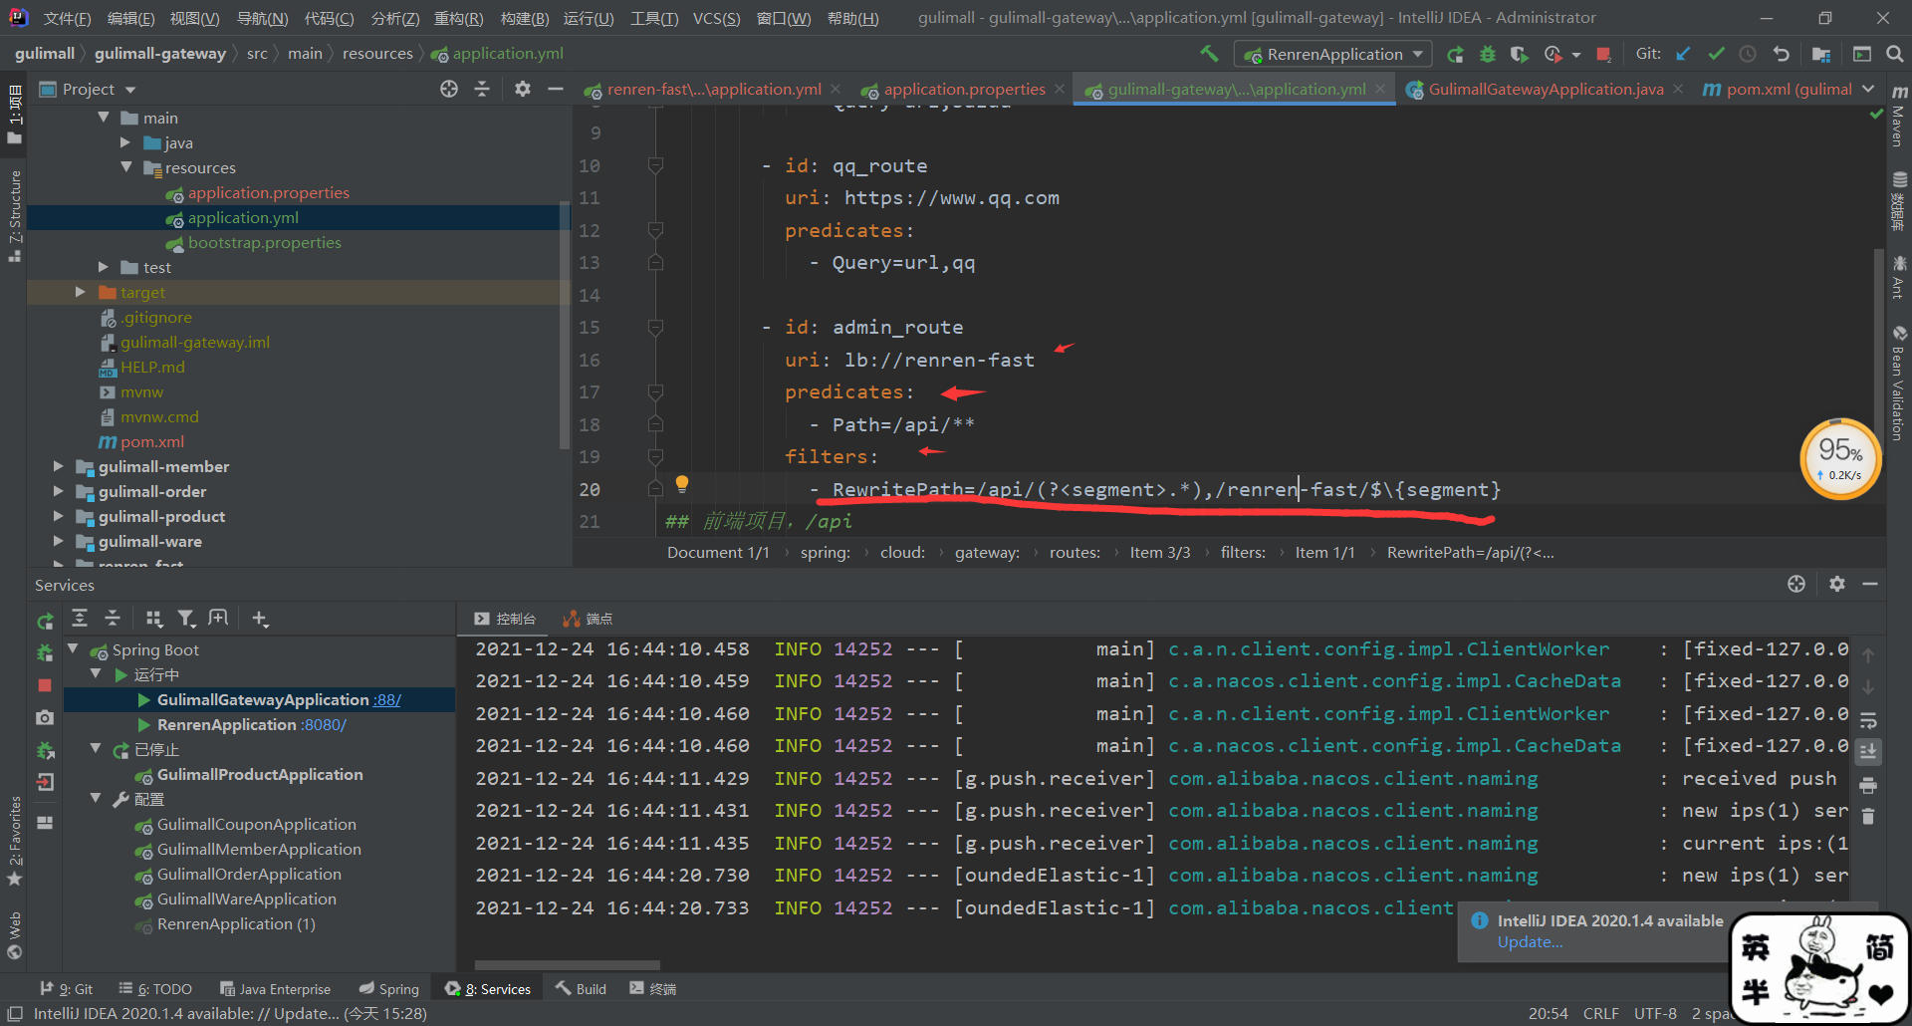The image size is (1912, 1026).
Task: Open the Build tool window button
Action: click(x=581, y=988)
